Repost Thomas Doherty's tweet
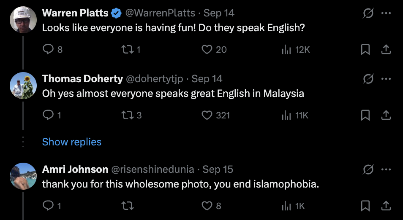The height and width of the screenshot is (220, 403). click(131, 115)
